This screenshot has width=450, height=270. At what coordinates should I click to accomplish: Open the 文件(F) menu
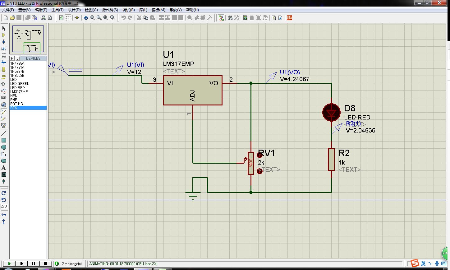pyautogui.click(x=8, y=10)
